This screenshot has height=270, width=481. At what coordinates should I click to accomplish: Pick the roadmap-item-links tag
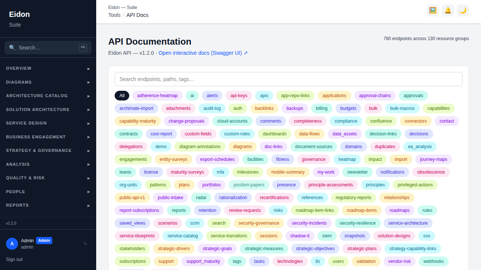(315, 210)
